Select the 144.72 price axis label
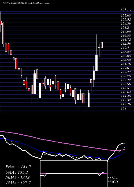Image resolution: width=134 pixels, height=187 pixels. click(x=126, y=40)
